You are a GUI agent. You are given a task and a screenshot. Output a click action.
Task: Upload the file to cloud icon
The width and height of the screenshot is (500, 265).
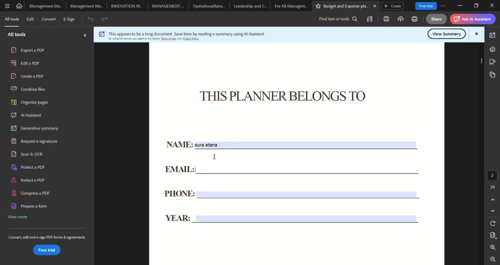click(x=400, y=19)
